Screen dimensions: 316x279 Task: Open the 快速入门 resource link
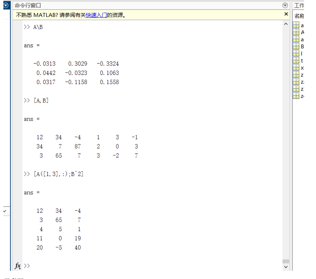[x=96, y=15]
